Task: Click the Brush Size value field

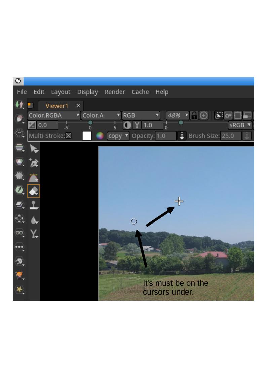Action: pyautogui.click(x=231, y=136)
